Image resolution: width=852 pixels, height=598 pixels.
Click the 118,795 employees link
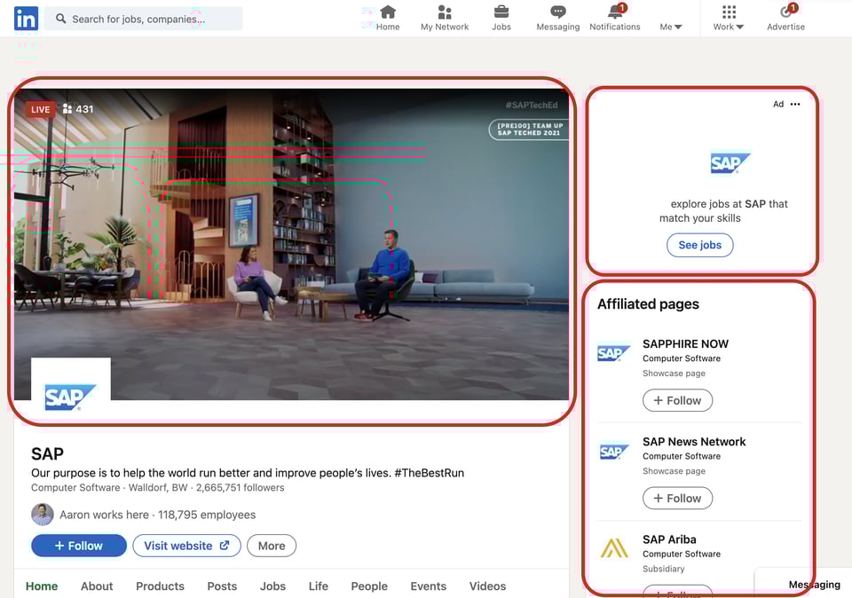point(207,515)
